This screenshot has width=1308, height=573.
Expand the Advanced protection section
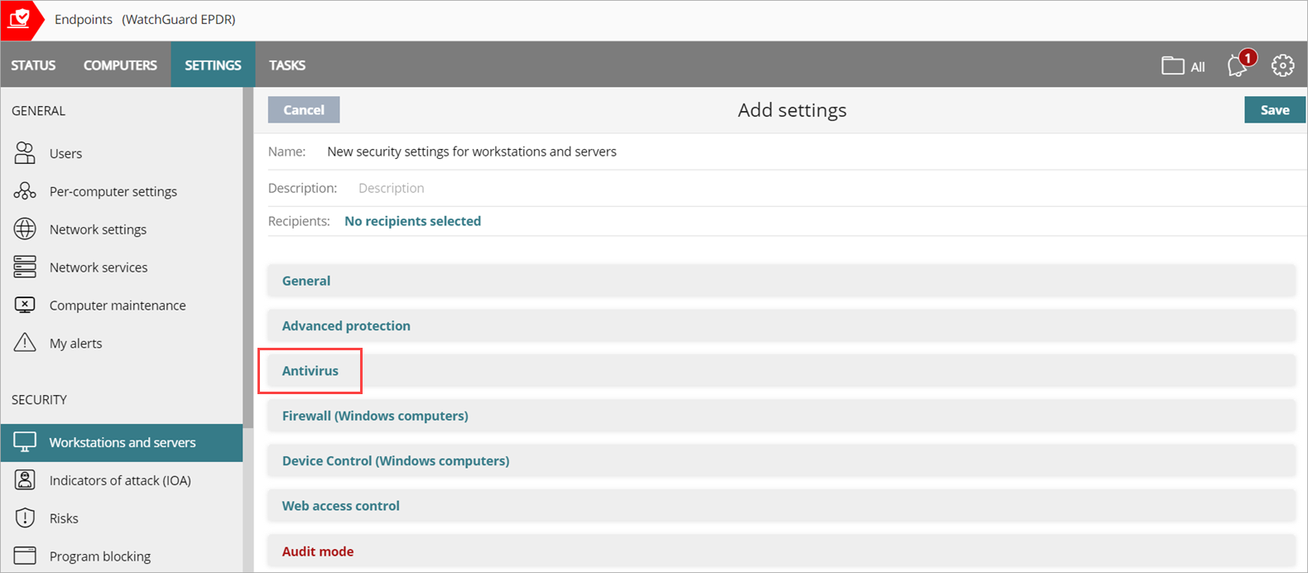(x=346, y=326)
